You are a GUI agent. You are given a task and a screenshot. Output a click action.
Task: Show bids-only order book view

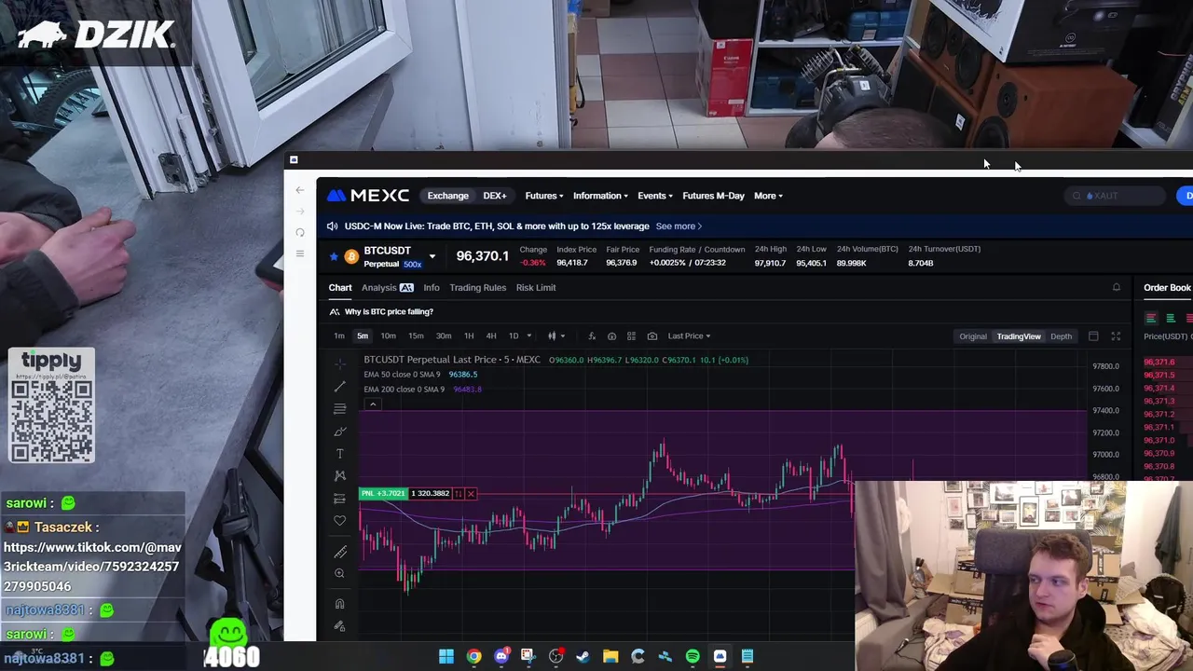(x=1171, y=318)
